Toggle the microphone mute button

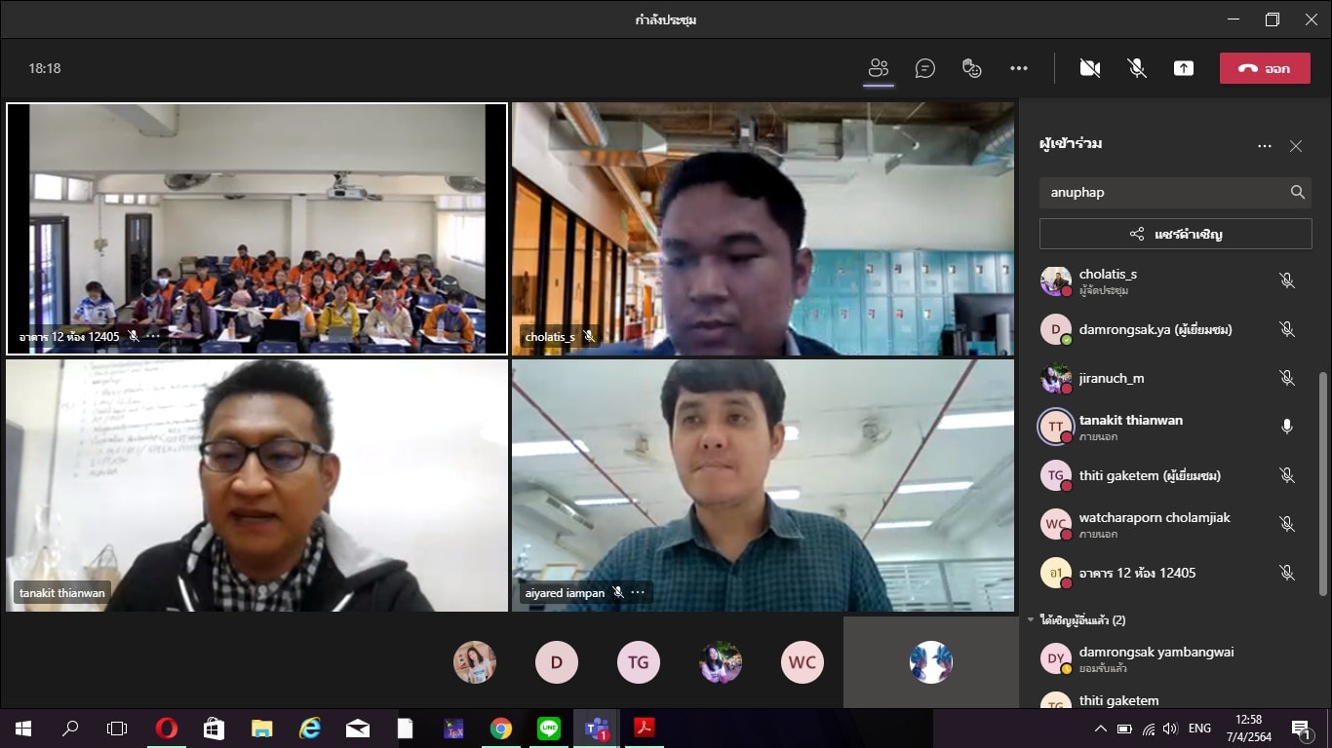tap(1136, 68)
